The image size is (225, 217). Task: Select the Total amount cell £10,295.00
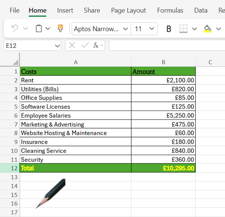[x=163, y=168]
